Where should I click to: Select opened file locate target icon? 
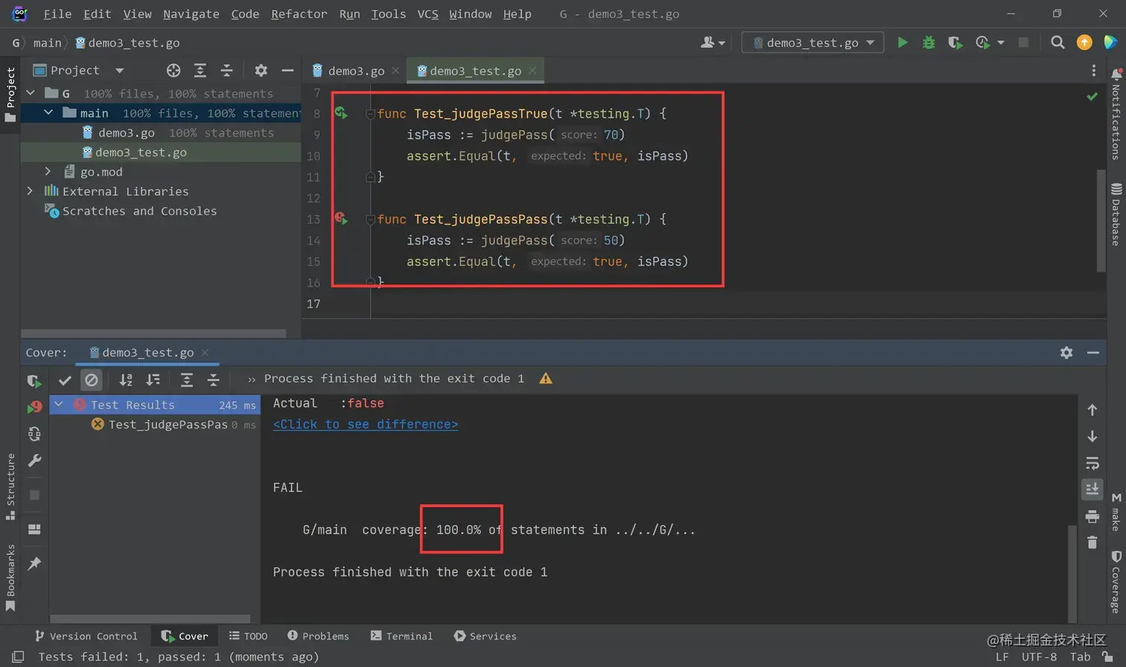(174, 70)
